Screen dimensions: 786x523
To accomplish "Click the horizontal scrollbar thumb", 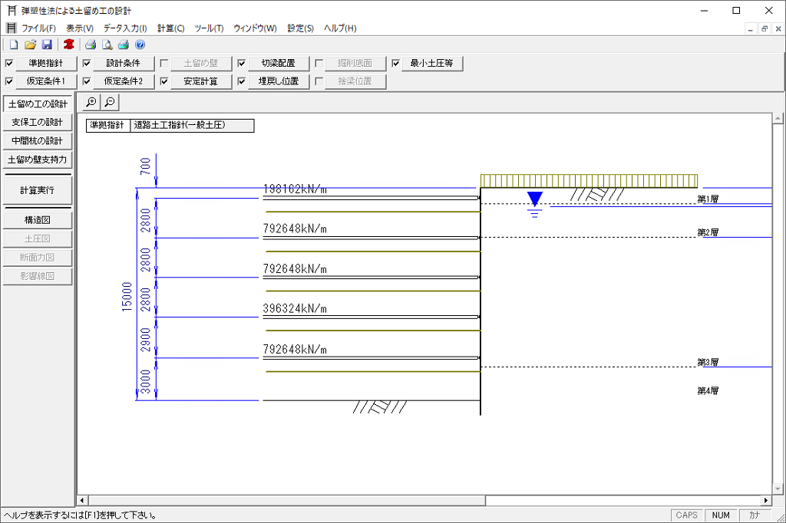I will pos(287,500).
